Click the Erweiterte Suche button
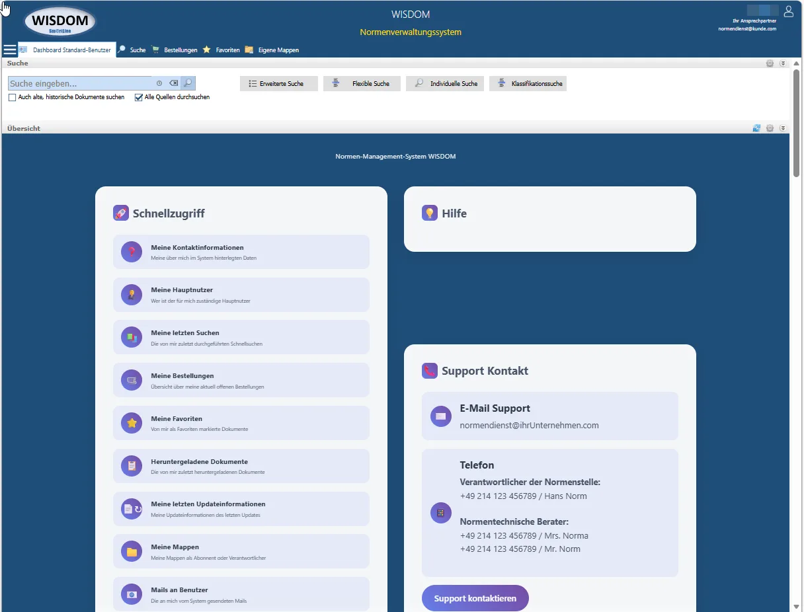804x612 pixels. [278, 83]
